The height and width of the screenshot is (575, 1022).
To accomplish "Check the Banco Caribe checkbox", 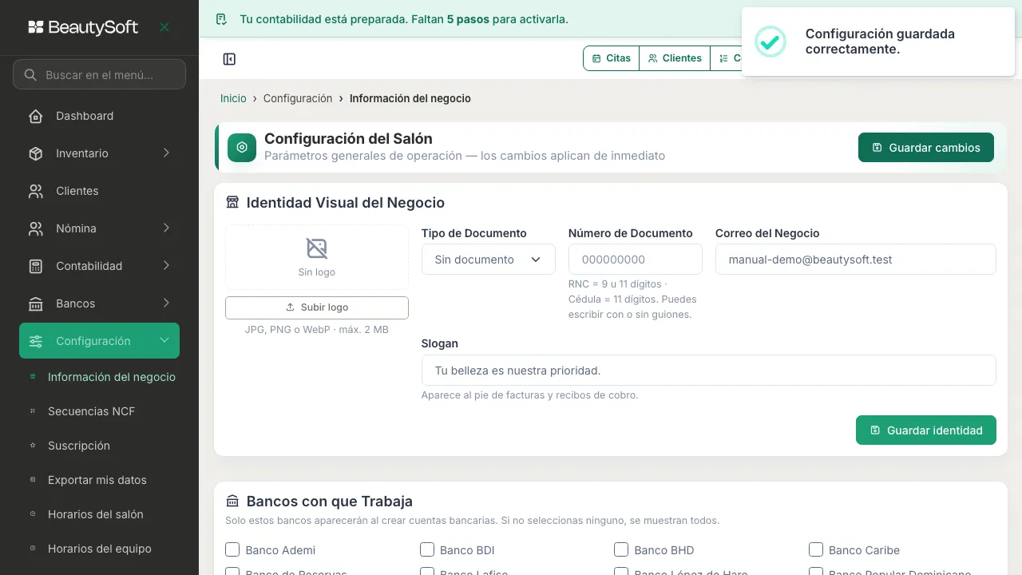I will 816,549.
